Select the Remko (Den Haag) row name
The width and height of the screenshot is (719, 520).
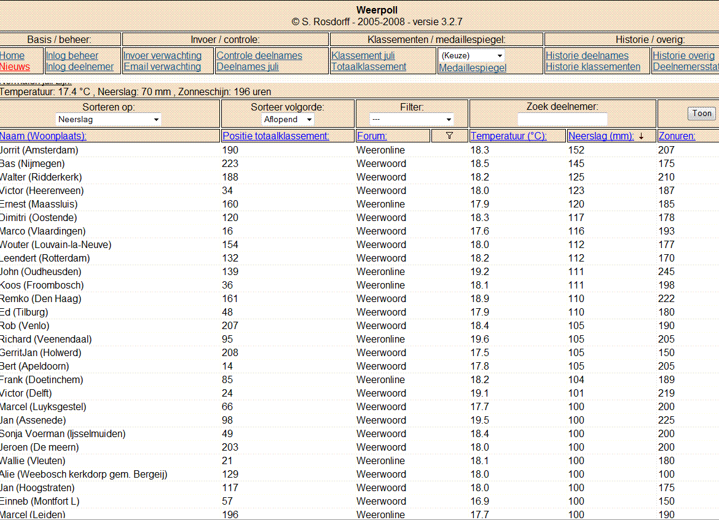pyautogui.click(x=41, y=299)
